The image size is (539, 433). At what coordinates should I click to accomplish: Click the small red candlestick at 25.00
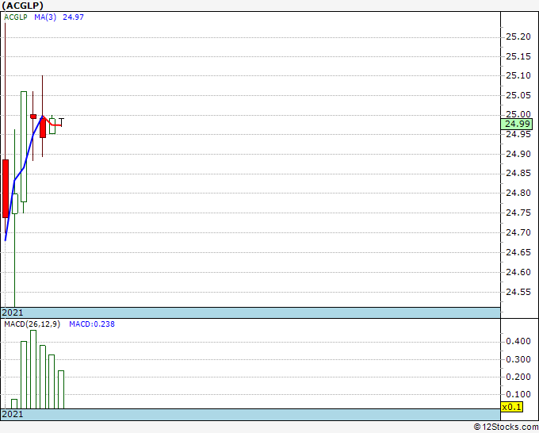pyautogui.click(x=33, y=117)
